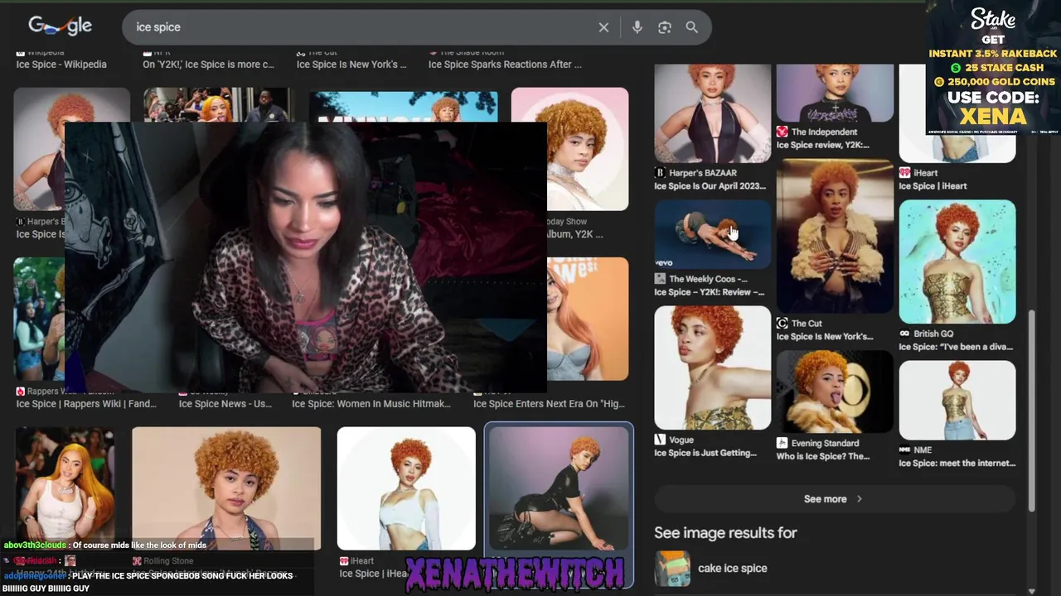Start voice search with microphone icon
The image size is (1061, 596).
[637, 27]
